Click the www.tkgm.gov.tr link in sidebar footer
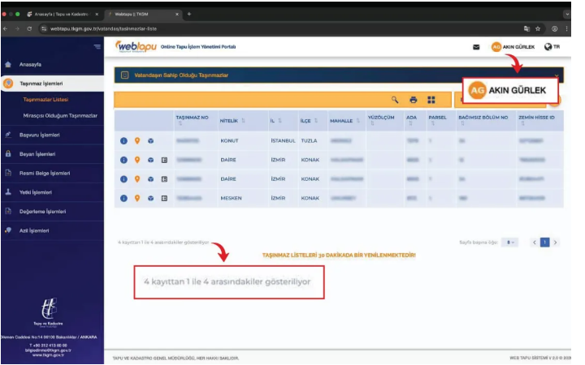 tap(48, 354)
